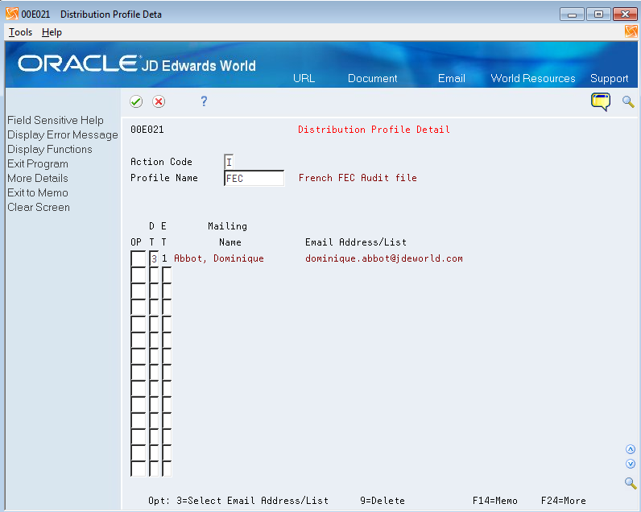Viewport: 641px width, 512px height.
Task: Click the Distribution Profile Detail title
Action: [374, 130]
